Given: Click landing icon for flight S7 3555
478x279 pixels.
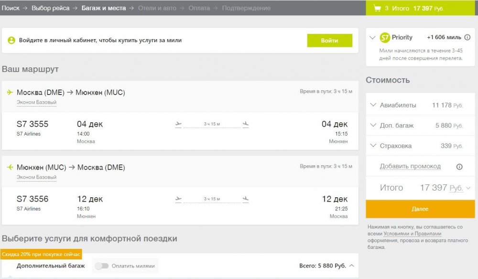Looking at the screenshot, I should [x=245, y=124].
